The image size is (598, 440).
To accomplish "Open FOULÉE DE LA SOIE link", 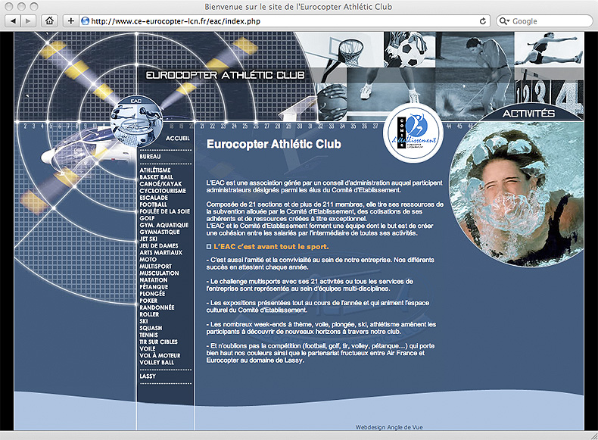I will pyautogui.click(x=164, y=211).
